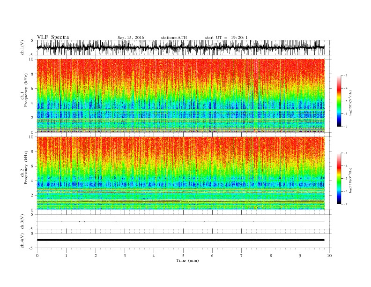The height and width of the screenshot is (287, 371).
Task: Click the '0' tick on the time axis
Action: click(37, 256)
